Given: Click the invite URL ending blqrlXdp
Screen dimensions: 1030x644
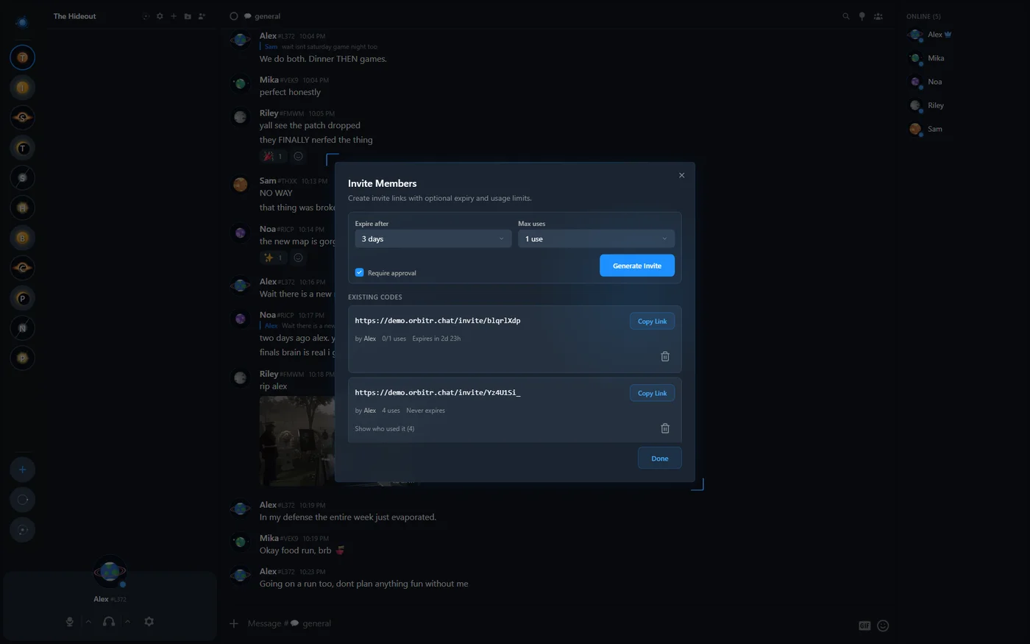Looking at the screenshot, I should click(x=438, y=321).
